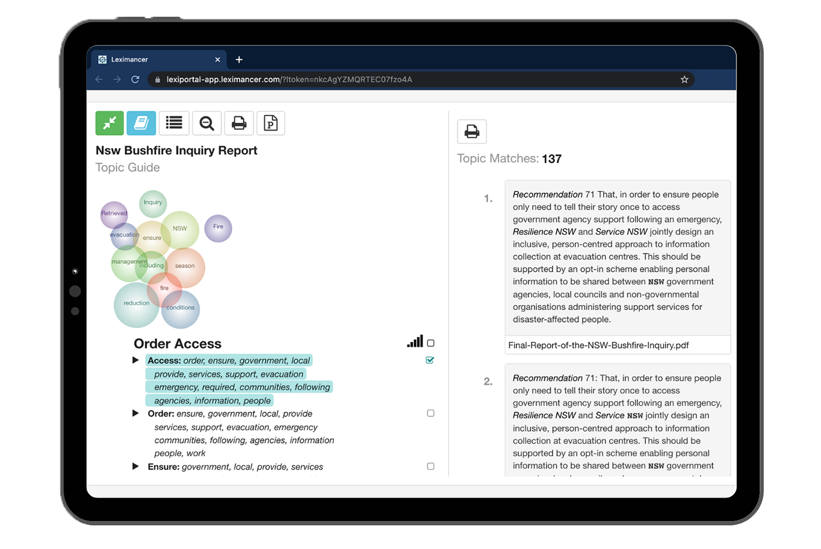This screenshot has width=821, height=549.
Task: Select the purple Fire concept bubble
Action: click(x=218, y=228)
